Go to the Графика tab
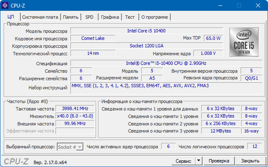 point(110,17)
